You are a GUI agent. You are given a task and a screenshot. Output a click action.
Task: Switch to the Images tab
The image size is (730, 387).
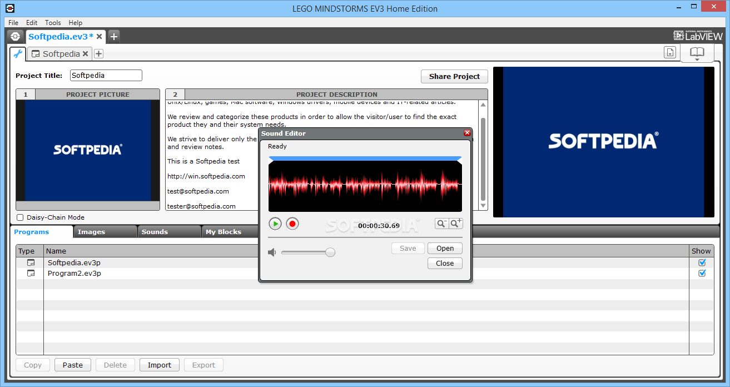coord(105,232)
